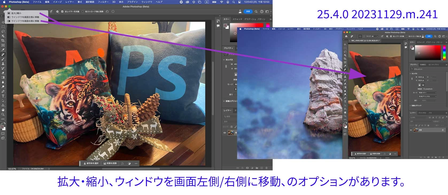The width and height of the screenshot is (448, 195).
Task: Click Wi-Fi icon in macOS menu bar
Action: (221, 2)
